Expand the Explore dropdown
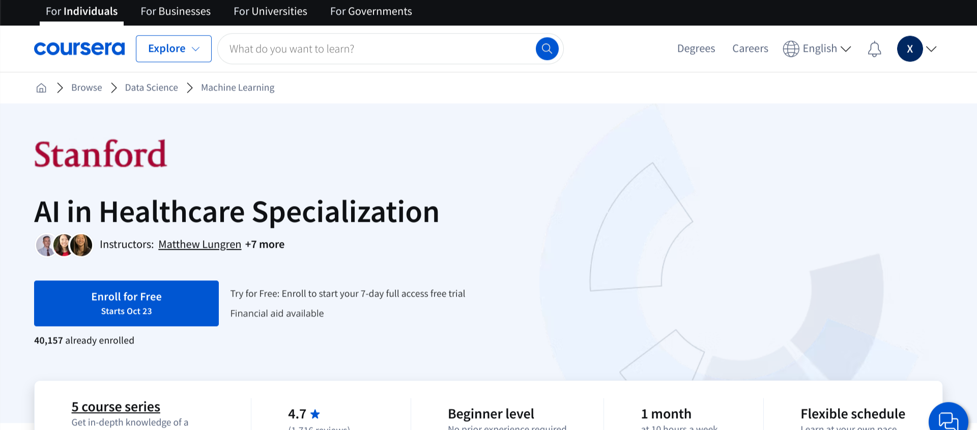 [174, 49]
